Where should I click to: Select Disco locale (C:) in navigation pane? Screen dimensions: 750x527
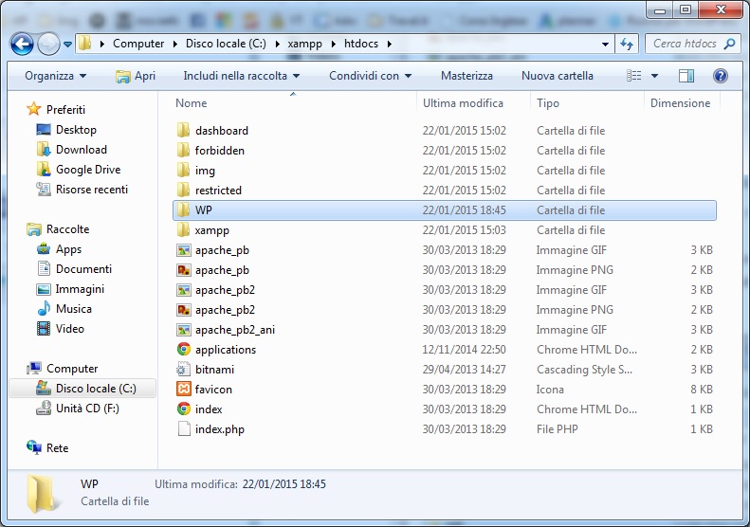tap(82, 389)
